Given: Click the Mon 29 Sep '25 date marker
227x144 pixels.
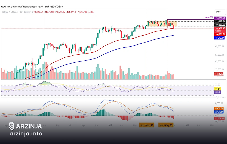Looking at the screenshot, I should click(166, 125).
